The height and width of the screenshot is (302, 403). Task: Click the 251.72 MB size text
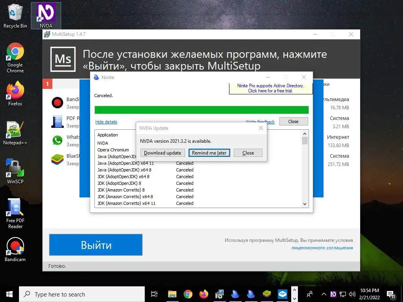point(338,164)
